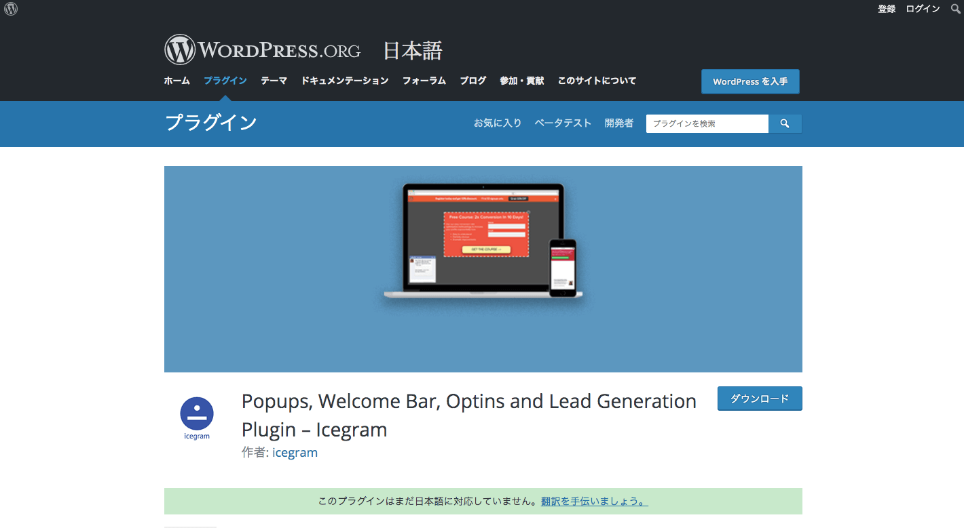Viewport: 964px width, 528px height.
Task: Open the Icegram plugin icon
Action: (197, 418)
